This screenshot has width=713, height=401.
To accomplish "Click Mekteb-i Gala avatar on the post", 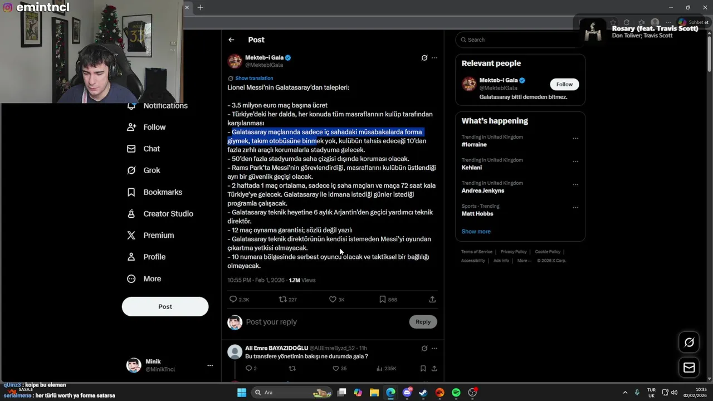I will click(x=235, y=61).
